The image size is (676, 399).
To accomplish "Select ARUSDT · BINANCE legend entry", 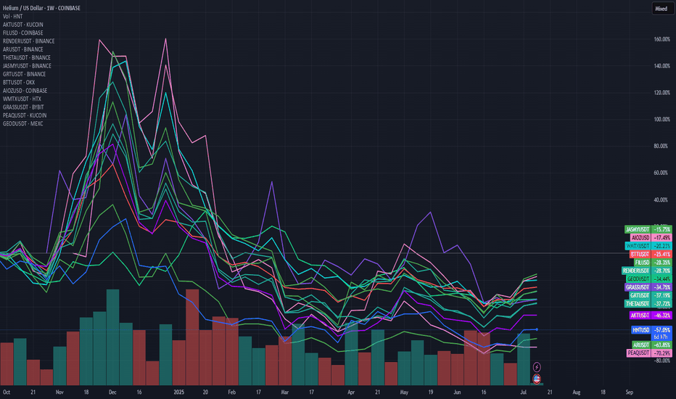I will (x=23, y=49).
